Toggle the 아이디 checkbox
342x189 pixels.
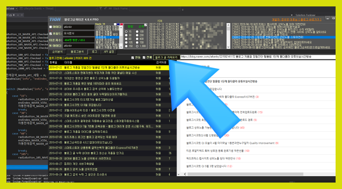[x=50, y=27]
